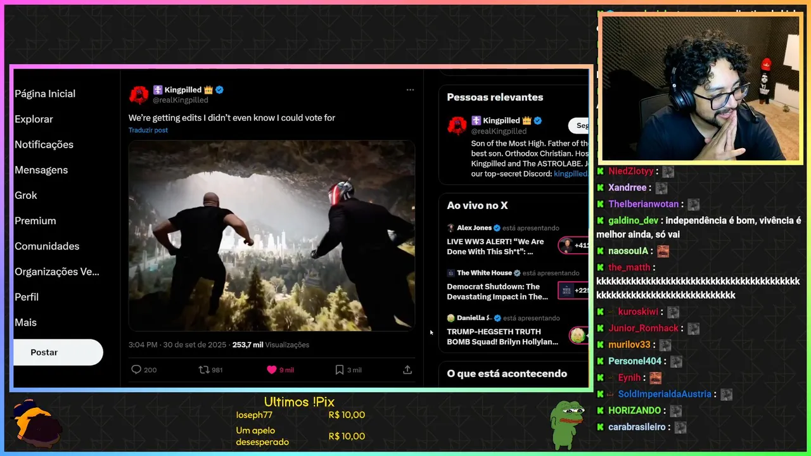Click the Alex Jones live thumbnail with +412
The height and width of the screenshot is (456, 811).
[573, 245]
